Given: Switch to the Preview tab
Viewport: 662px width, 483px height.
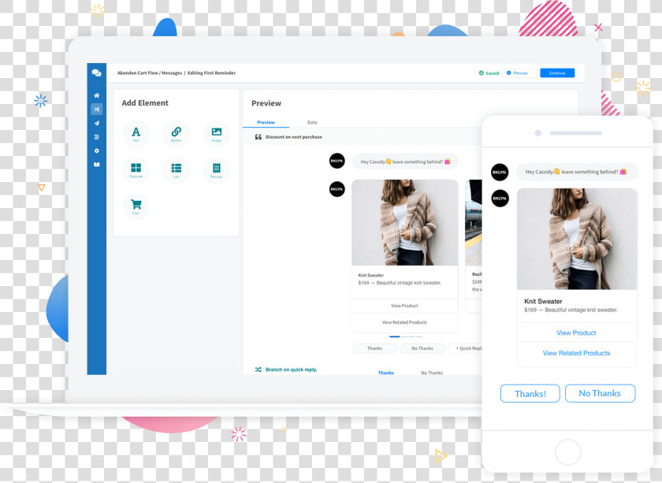Looking at the screenshot, I should (266, 122).
